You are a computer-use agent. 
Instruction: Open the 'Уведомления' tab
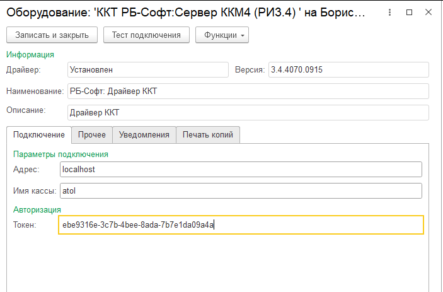144,135
